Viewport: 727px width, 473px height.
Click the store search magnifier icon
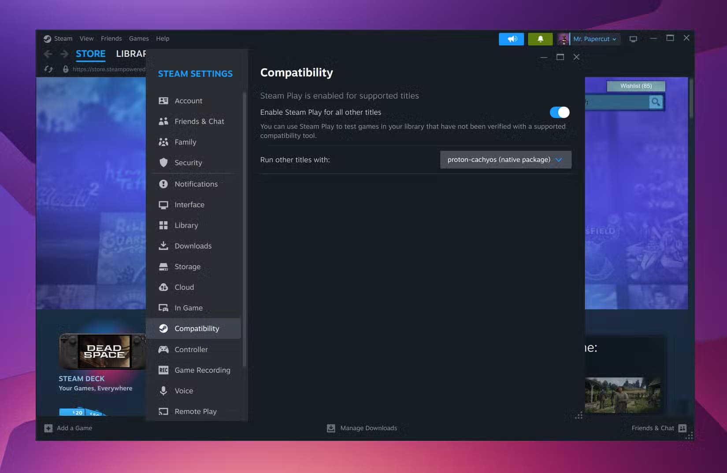coord(656,102)
